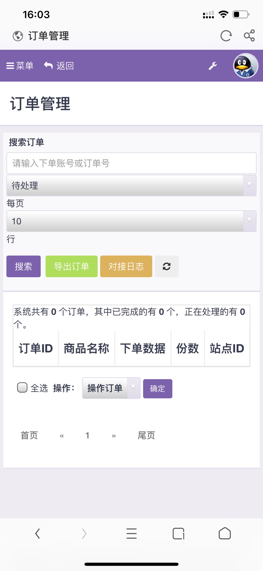The height and width of the screenshot is (571, 263).
Task: Tap the browser reload icon
Action: (x=226, y=36)
